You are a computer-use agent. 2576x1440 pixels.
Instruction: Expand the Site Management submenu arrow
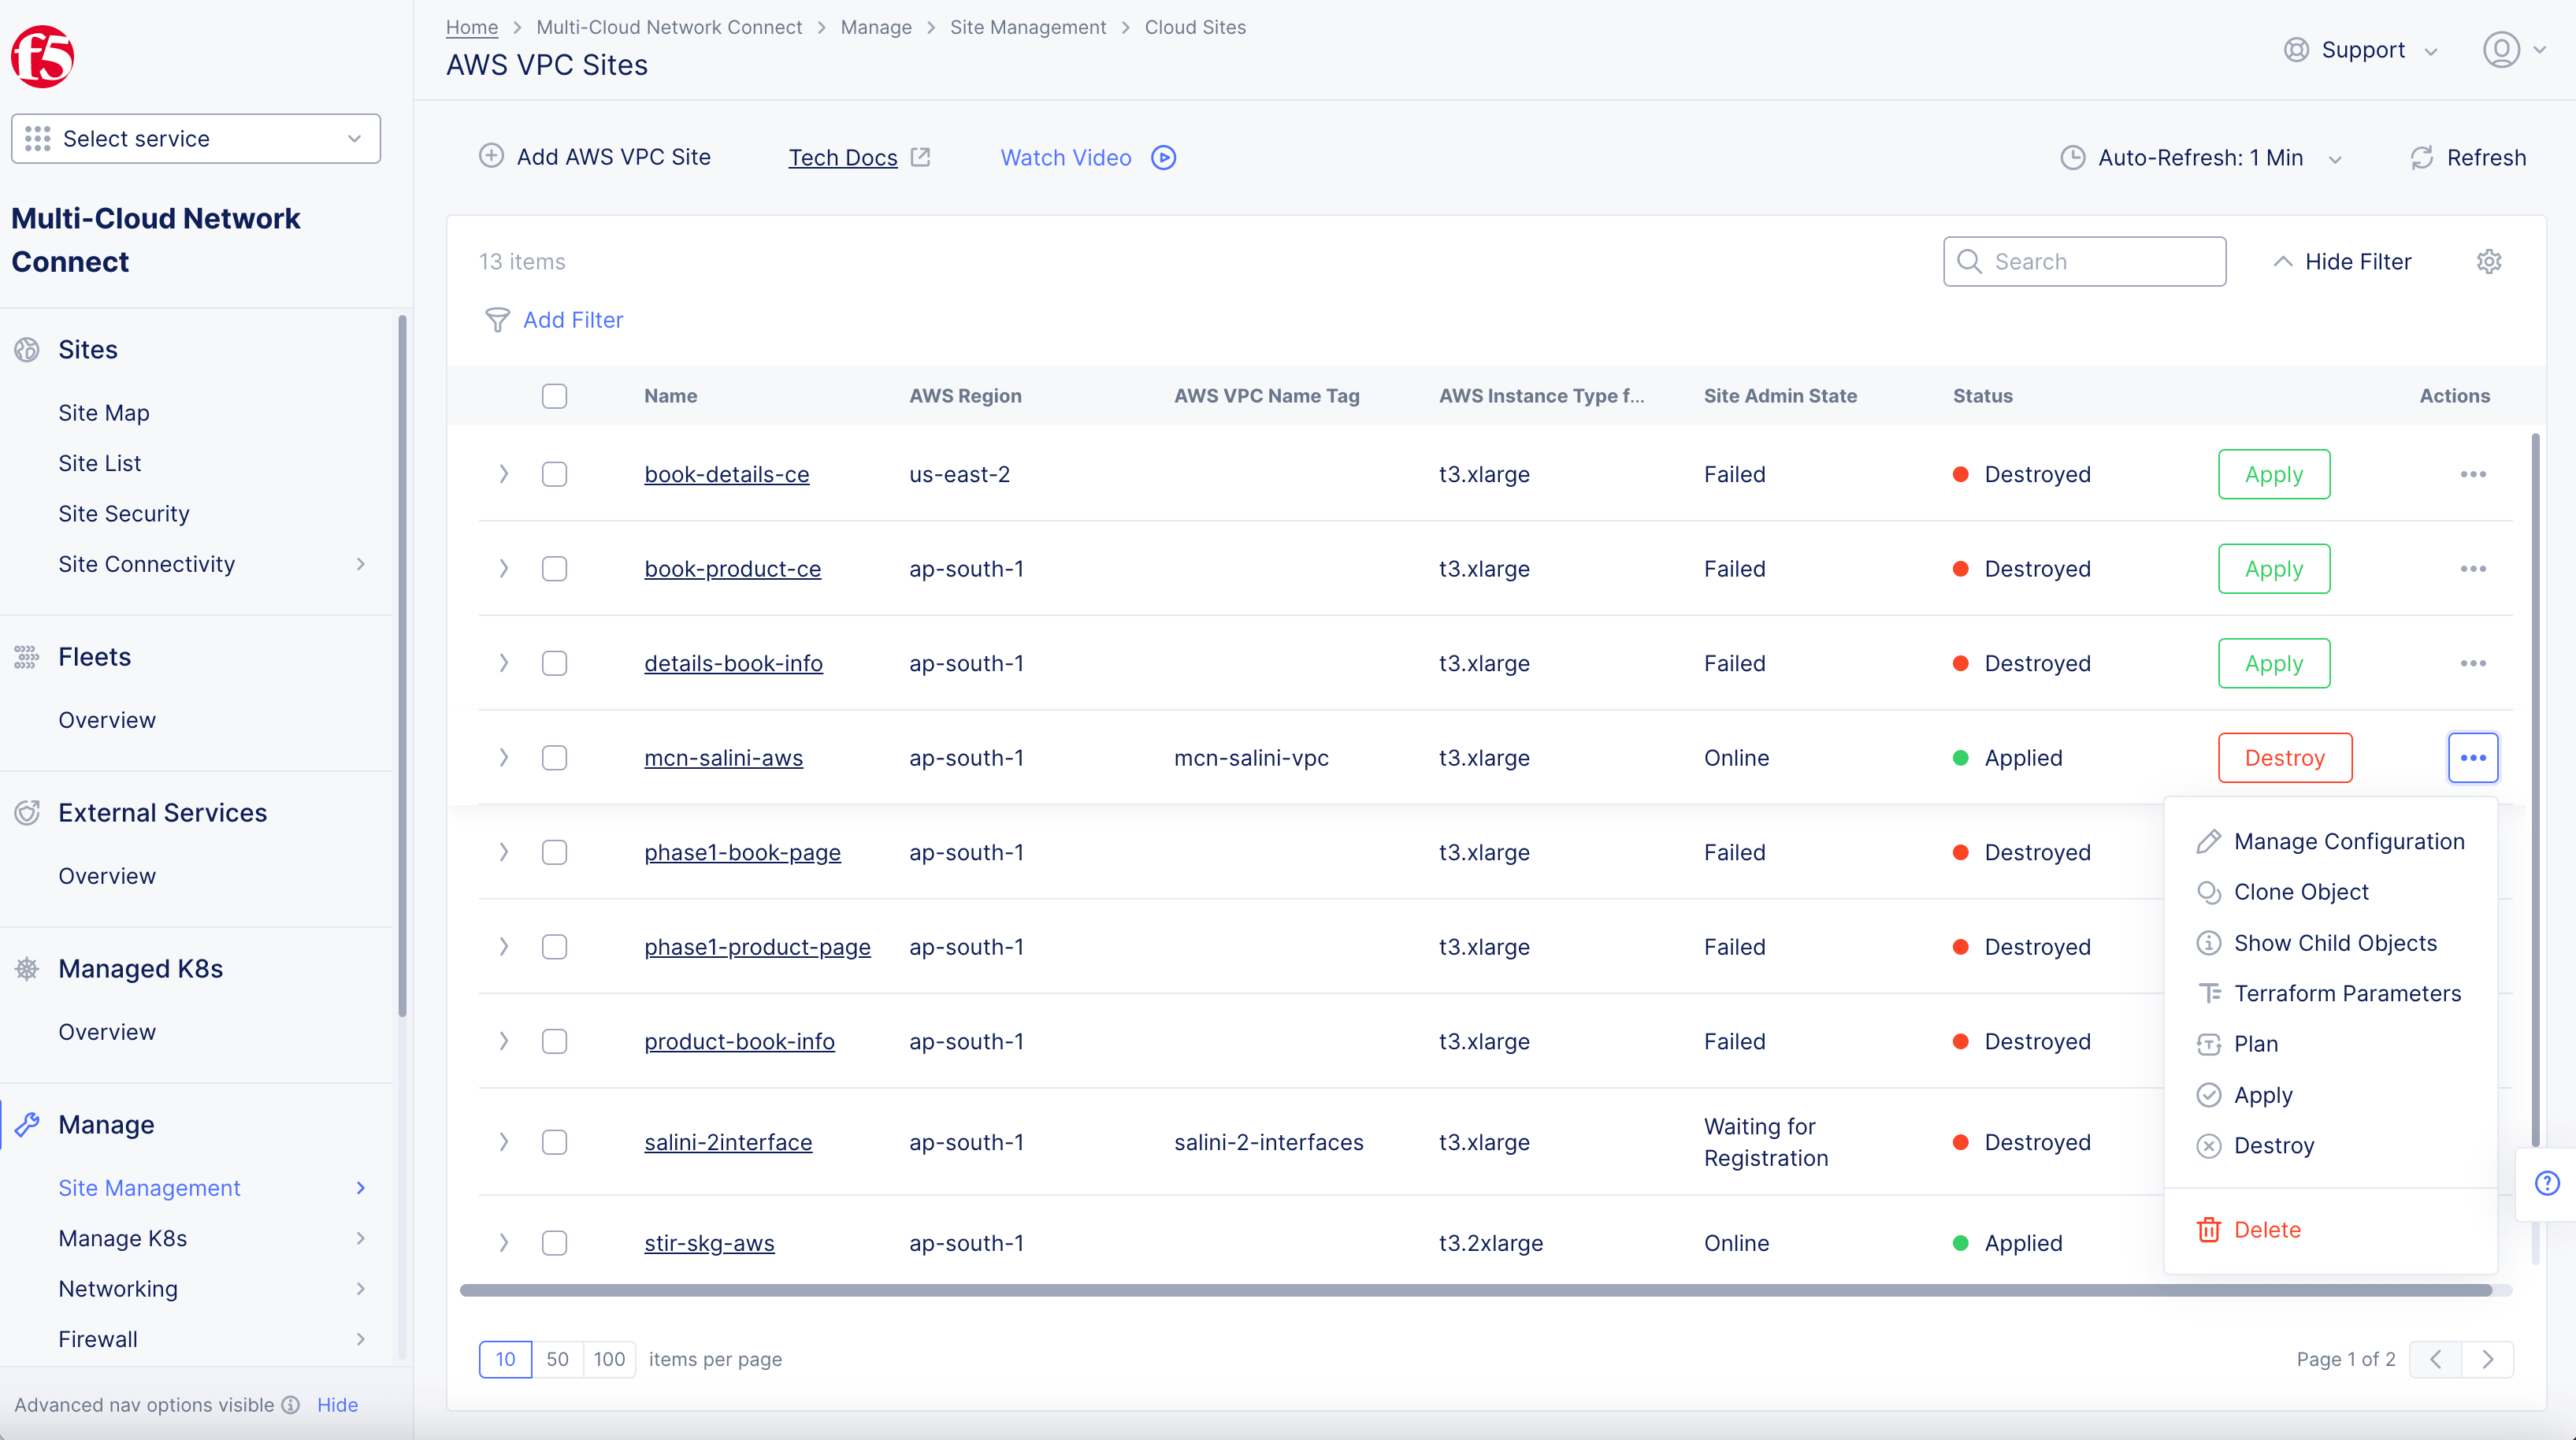coord(361,1188)
